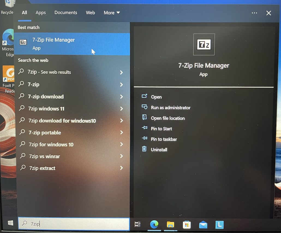Select '7zip for windows 10' suggestion text
The image size is (281, 233).
tap(51, 145)
